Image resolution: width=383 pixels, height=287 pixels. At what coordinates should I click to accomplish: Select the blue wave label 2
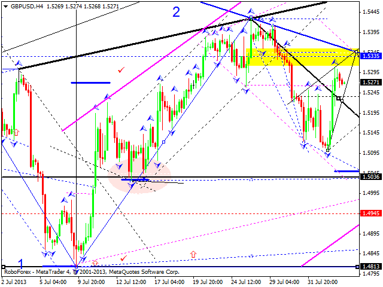pos(176,12)
